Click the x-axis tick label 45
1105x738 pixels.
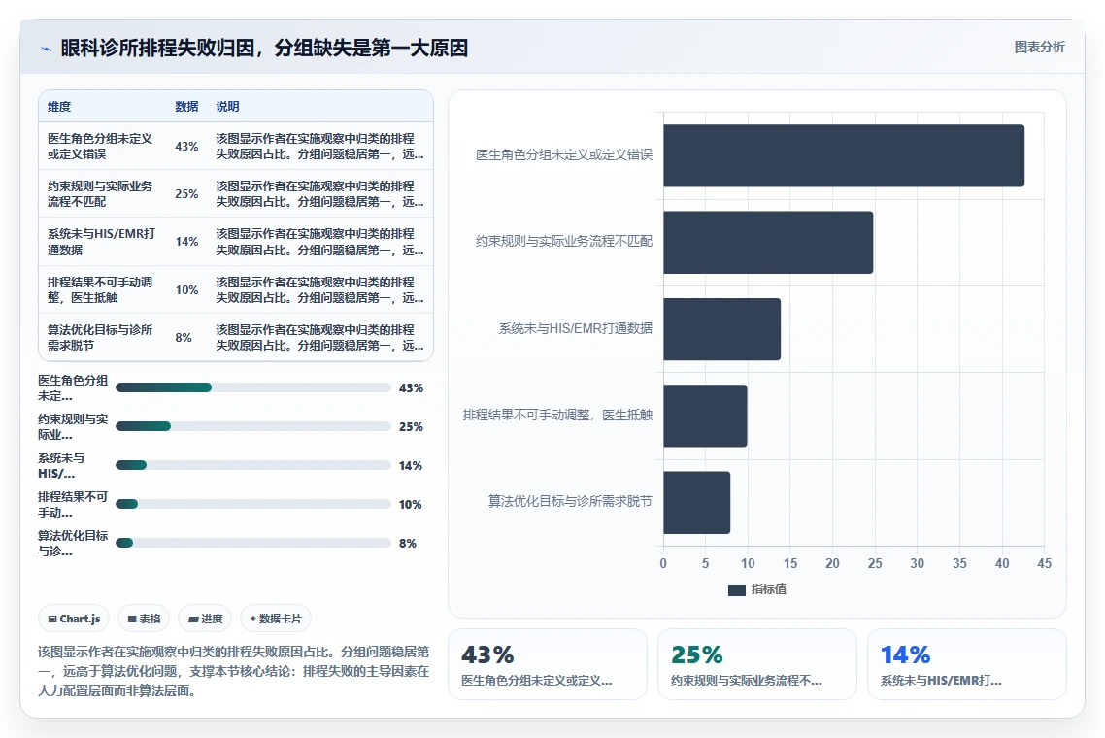tap(1044, 564)
